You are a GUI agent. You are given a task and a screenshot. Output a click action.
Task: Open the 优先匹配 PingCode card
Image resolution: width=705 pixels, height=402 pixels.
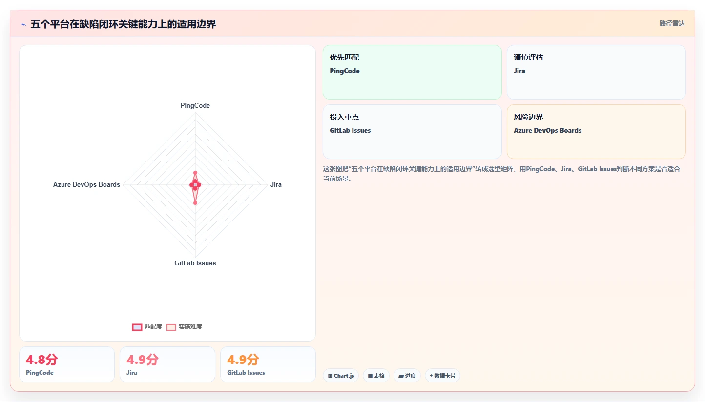tap(412, 72)
